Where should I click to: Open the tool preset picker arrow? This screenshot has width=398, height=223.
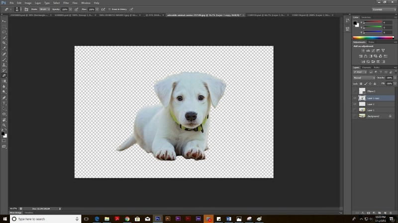(x=10, y=9)
